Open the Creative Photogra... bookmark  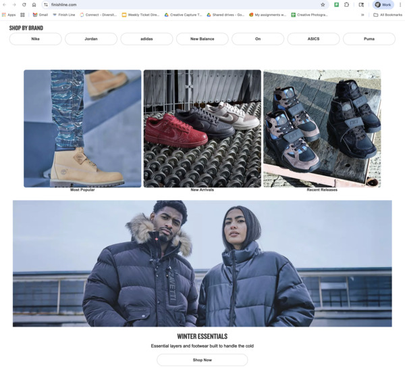point(309,15)
